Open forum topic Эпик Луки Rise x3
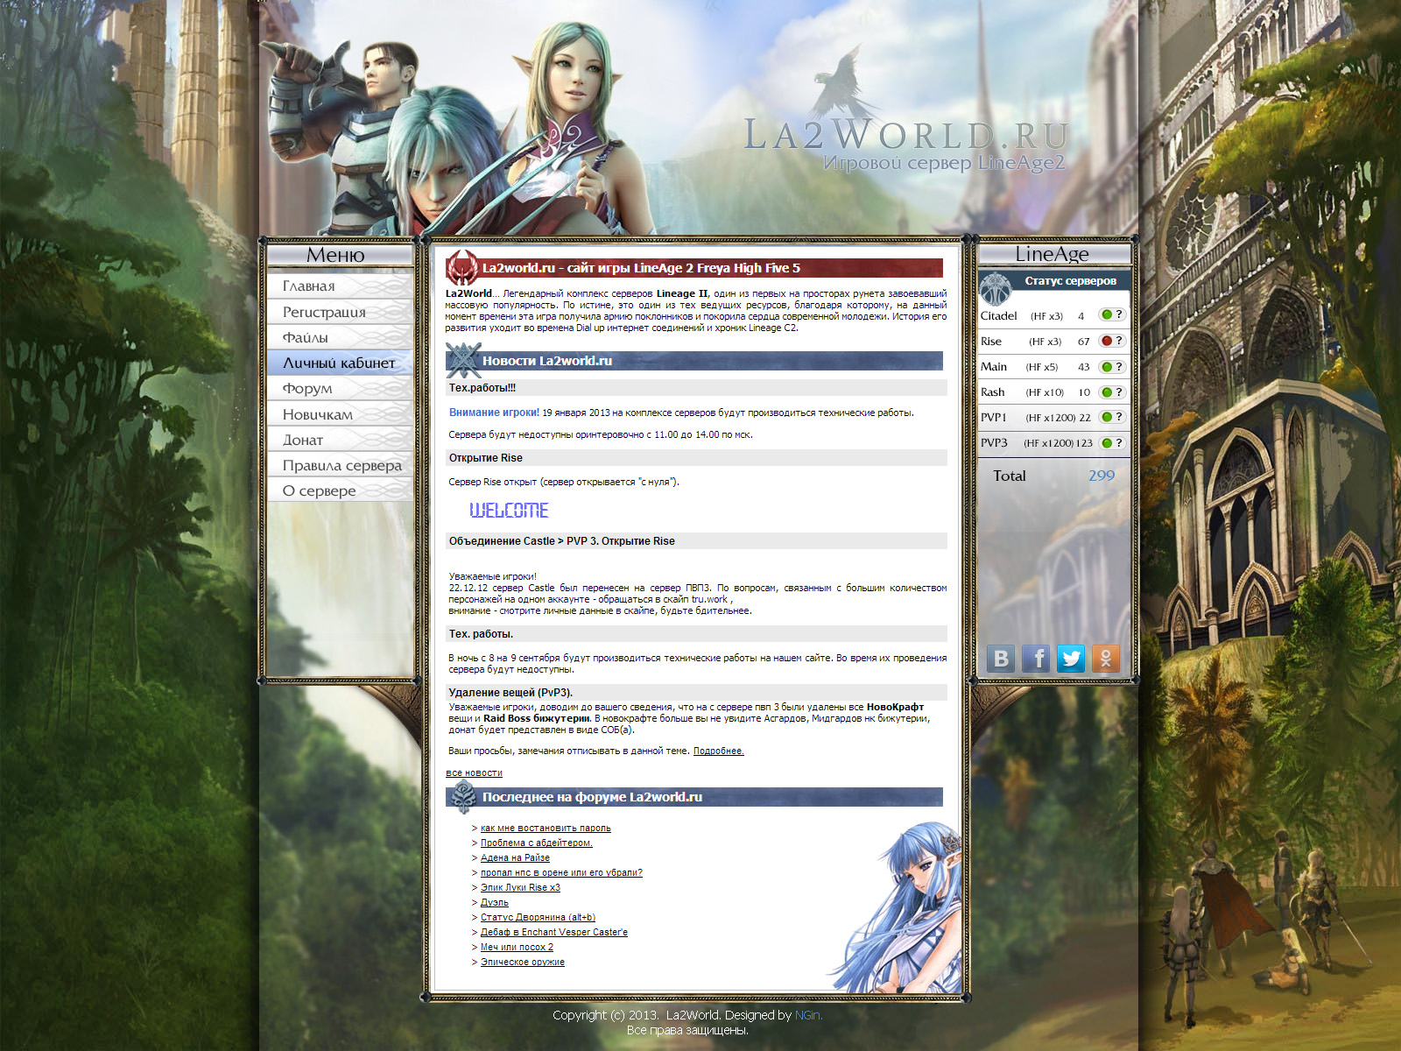1401x1051 pixels. [520, 887]
